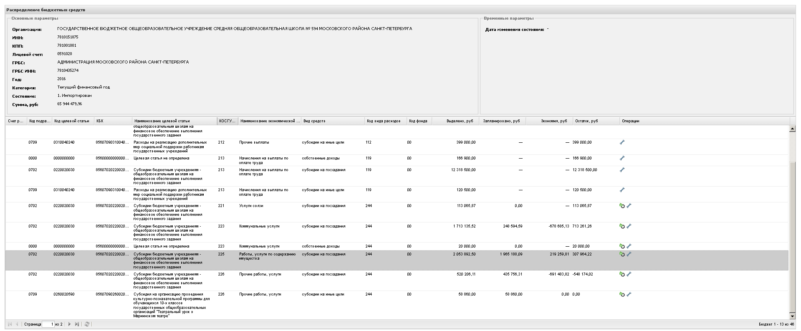
Task: Click the vertical scrollbar thumb
Action: pyautogui.click(x=792, y=238)
